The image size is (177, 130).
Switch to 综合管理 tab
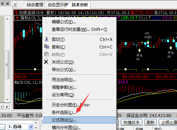(x=35, y=5)
